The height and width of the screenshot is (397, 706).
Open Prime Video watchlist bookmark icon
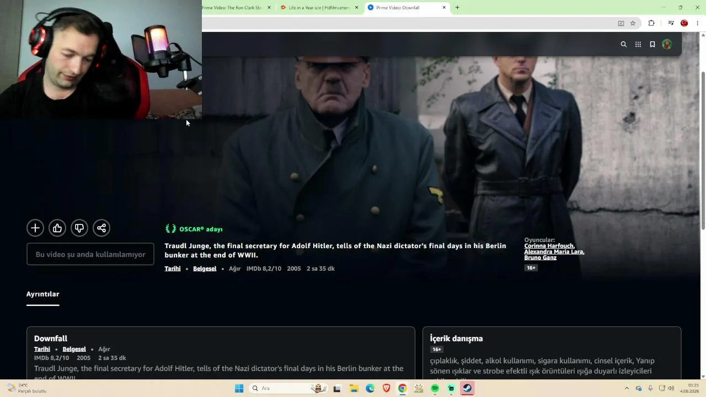(652, 45)
